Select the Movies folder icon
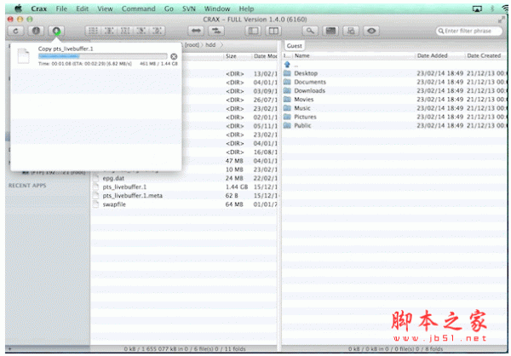This screenshot has width=511, height=356. tap(287, 100)
